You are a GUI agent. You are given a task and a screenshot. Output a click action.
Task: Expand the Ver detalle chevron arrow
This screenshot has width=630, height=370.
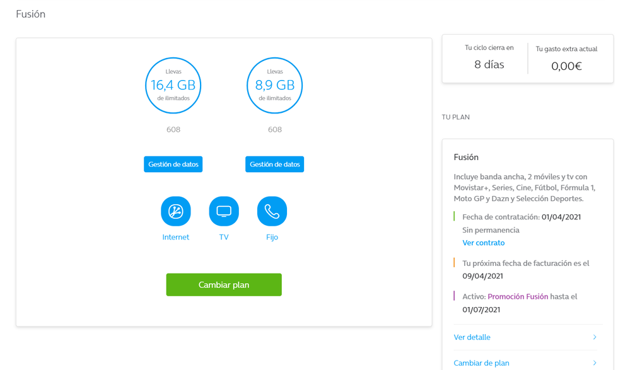595,337
